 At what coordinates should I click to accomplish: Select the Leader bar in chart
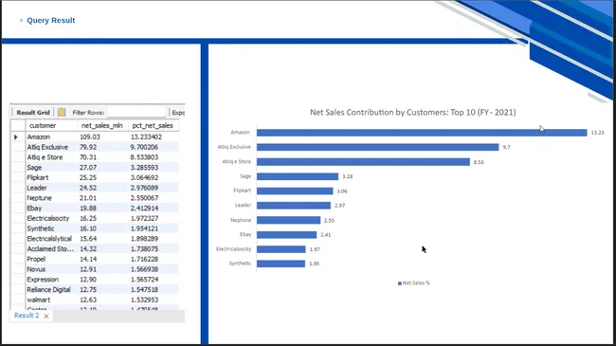294,206
